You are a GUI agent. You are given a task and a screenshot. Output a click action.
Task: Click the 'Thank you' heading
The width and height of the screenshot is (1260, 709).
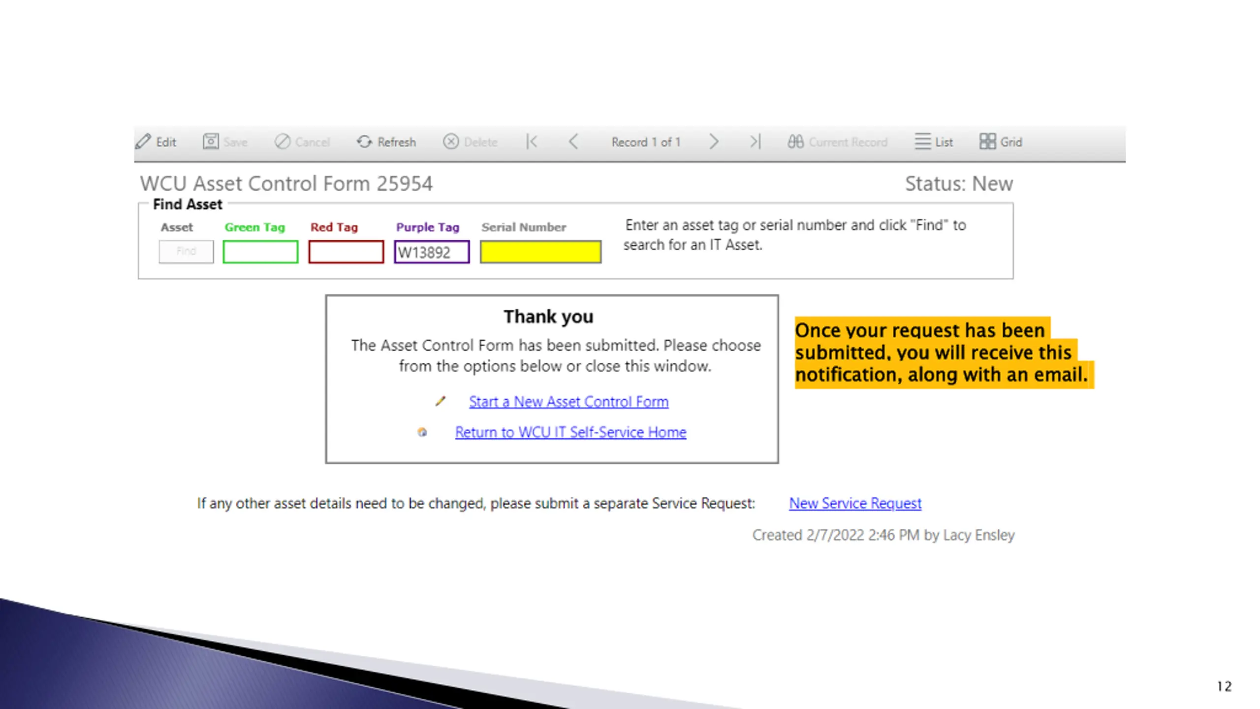click(548, 317)
